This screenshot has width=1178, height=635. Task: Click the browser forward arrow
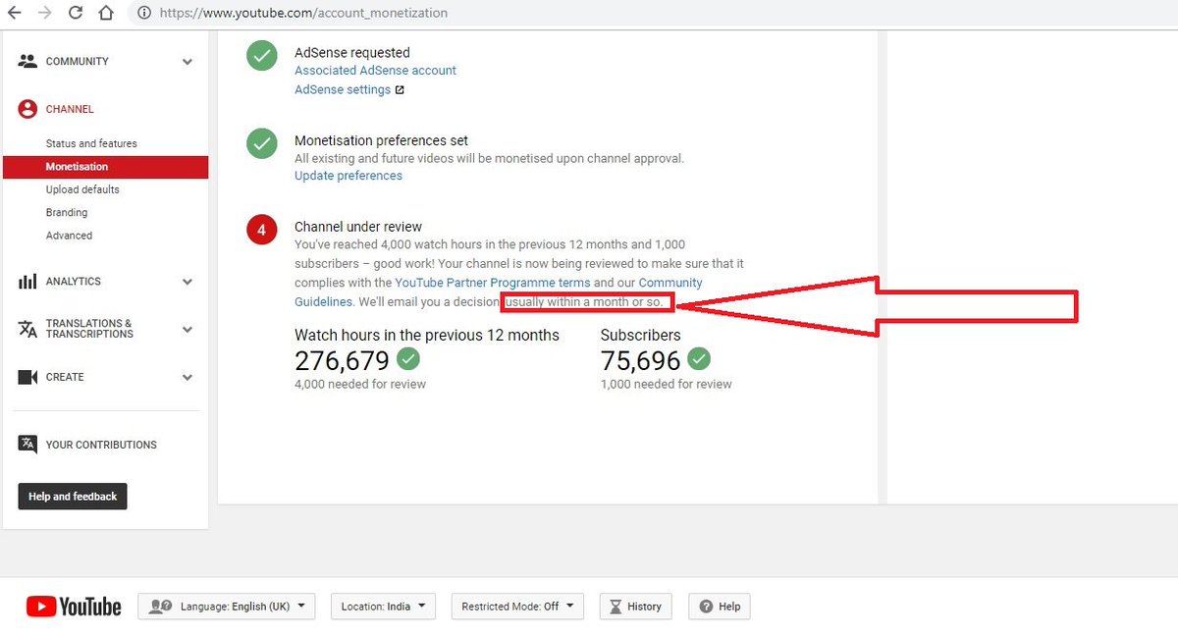[x=45, y=13]
